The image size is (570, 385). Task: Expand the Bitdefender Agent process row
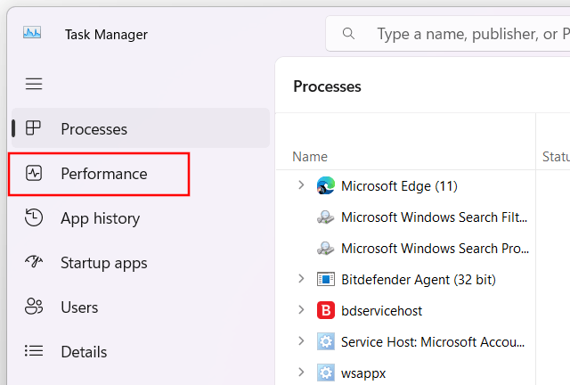click(301, 279)
